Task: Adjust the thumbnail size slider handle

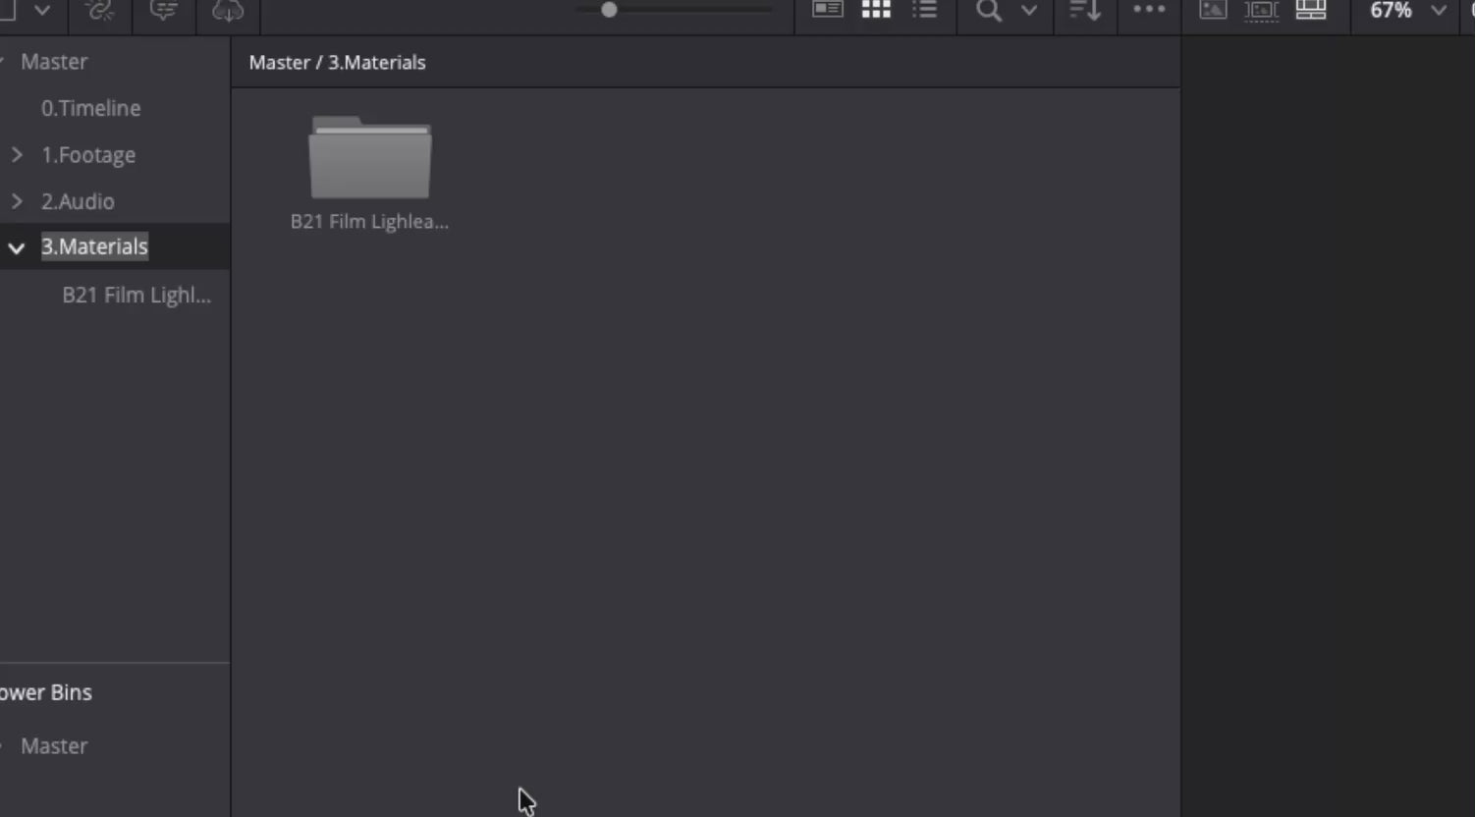Action: [609, 10]
